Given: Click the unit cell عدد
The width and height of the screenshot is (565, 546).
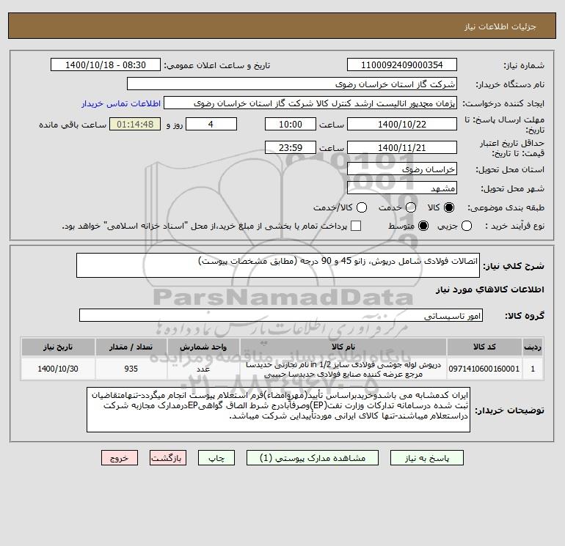Looking at the screenshot, I should tap(203, 369).
